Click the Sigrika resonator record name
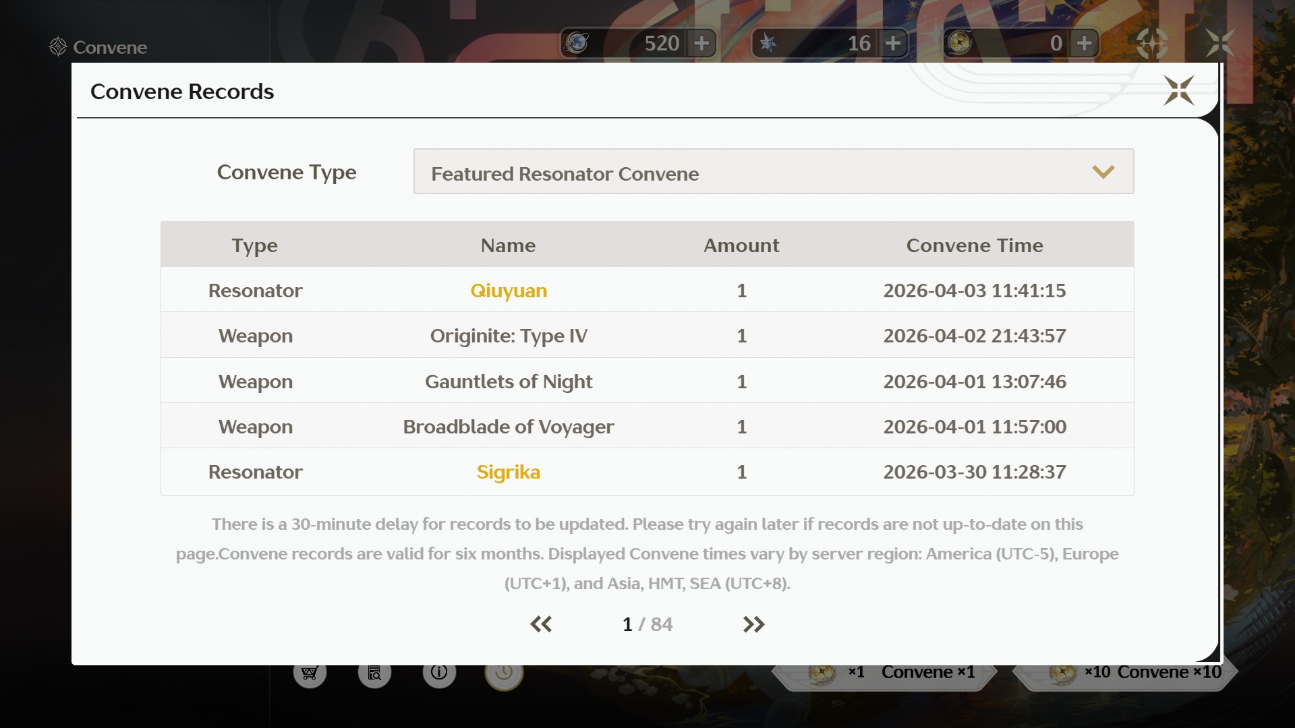The image size is (1295, 728). point(509,472)
